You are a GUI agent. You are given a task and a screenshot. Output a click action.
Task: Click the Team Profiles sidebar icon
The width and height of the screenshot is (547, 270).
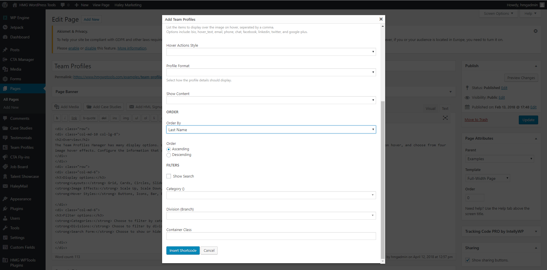pos(5,147)
